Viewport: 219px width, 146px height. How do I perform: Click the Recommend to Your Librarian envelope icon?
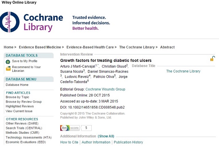[8, 69]
